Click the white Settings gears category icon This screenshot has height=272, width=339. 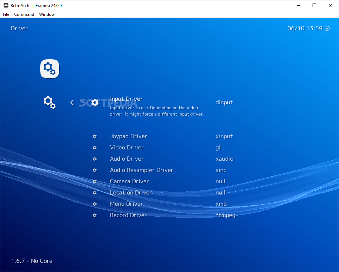pyautogui.click(x=49, y=103)
